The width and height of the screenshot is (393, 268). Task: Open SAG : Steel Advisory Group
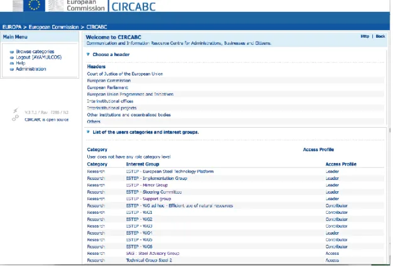click(x=153, y=253)
